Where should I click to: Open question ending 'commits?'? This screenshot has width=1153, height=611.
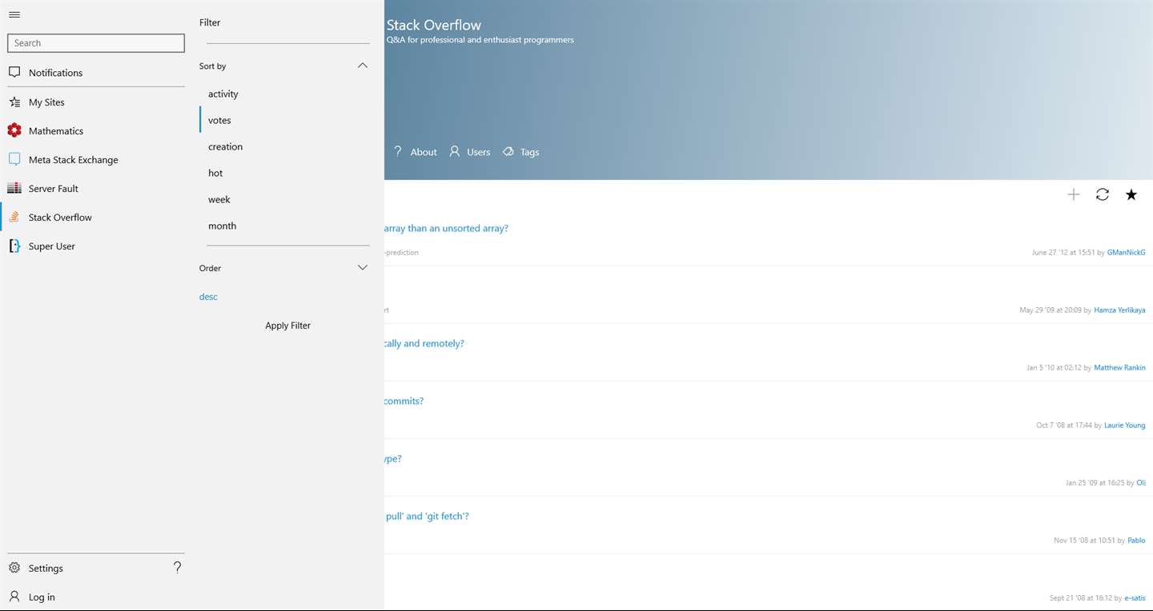click(x=404, y=401)
